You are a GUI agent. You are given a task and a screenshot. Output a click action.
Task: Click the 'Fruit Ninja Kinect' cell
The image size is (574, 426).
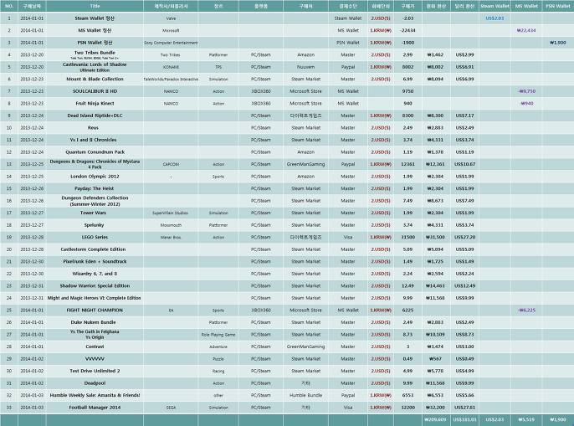(95, 103)
